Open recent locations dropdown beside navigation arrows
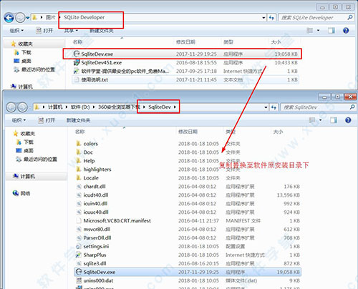358x289 pixels. [x=28, y=18]
